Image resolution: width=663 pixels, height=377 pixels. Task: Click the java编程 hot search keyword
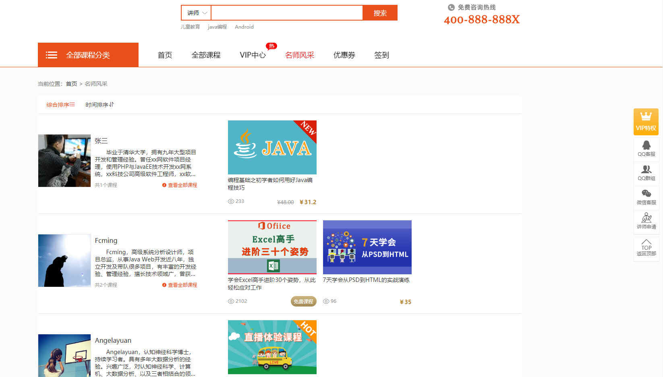217,27
